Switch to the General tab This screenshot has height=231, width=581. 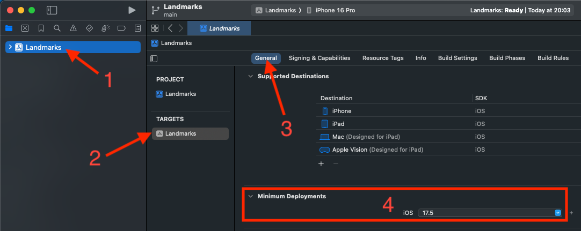click(266, 58)
